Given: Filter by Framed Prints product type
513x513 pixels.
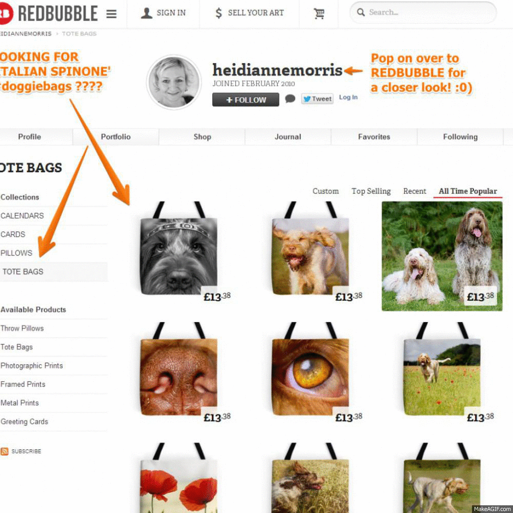Looking at the screenshot, I should point(23,384).
